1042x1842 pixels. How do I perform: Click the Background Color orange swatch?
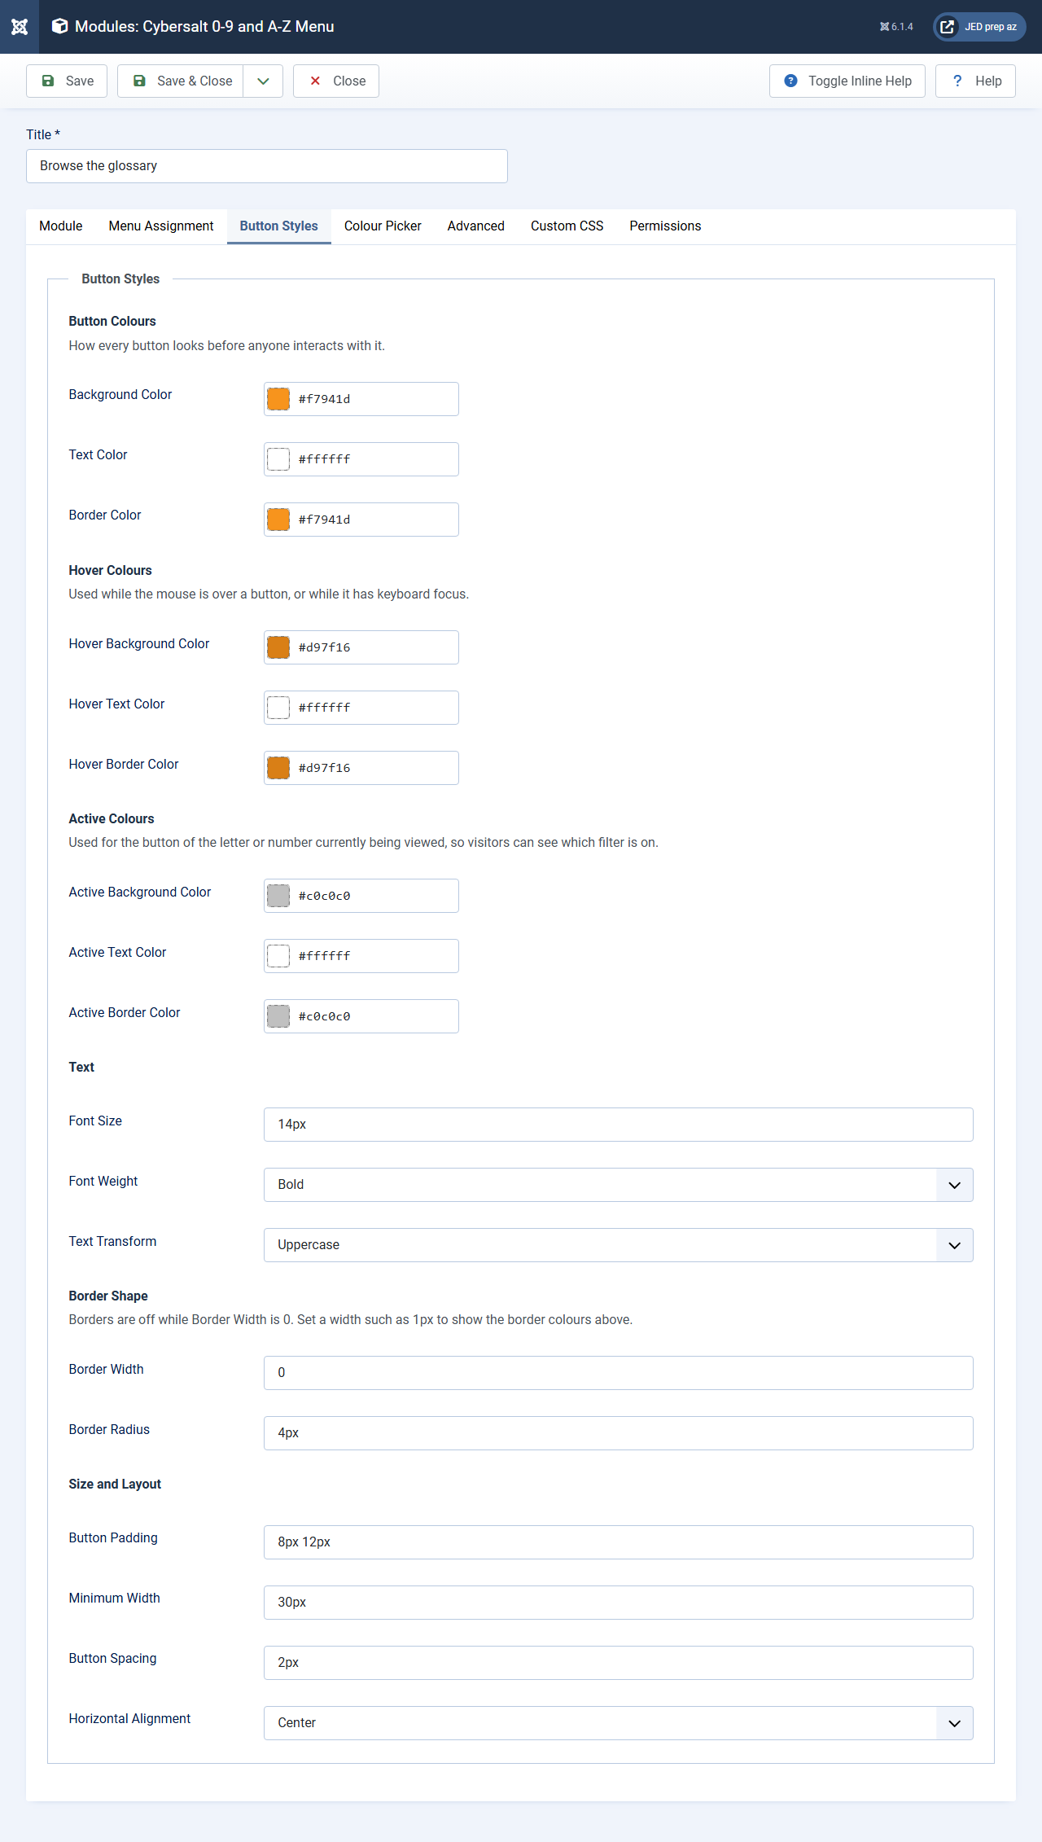[x=278, y=399]
